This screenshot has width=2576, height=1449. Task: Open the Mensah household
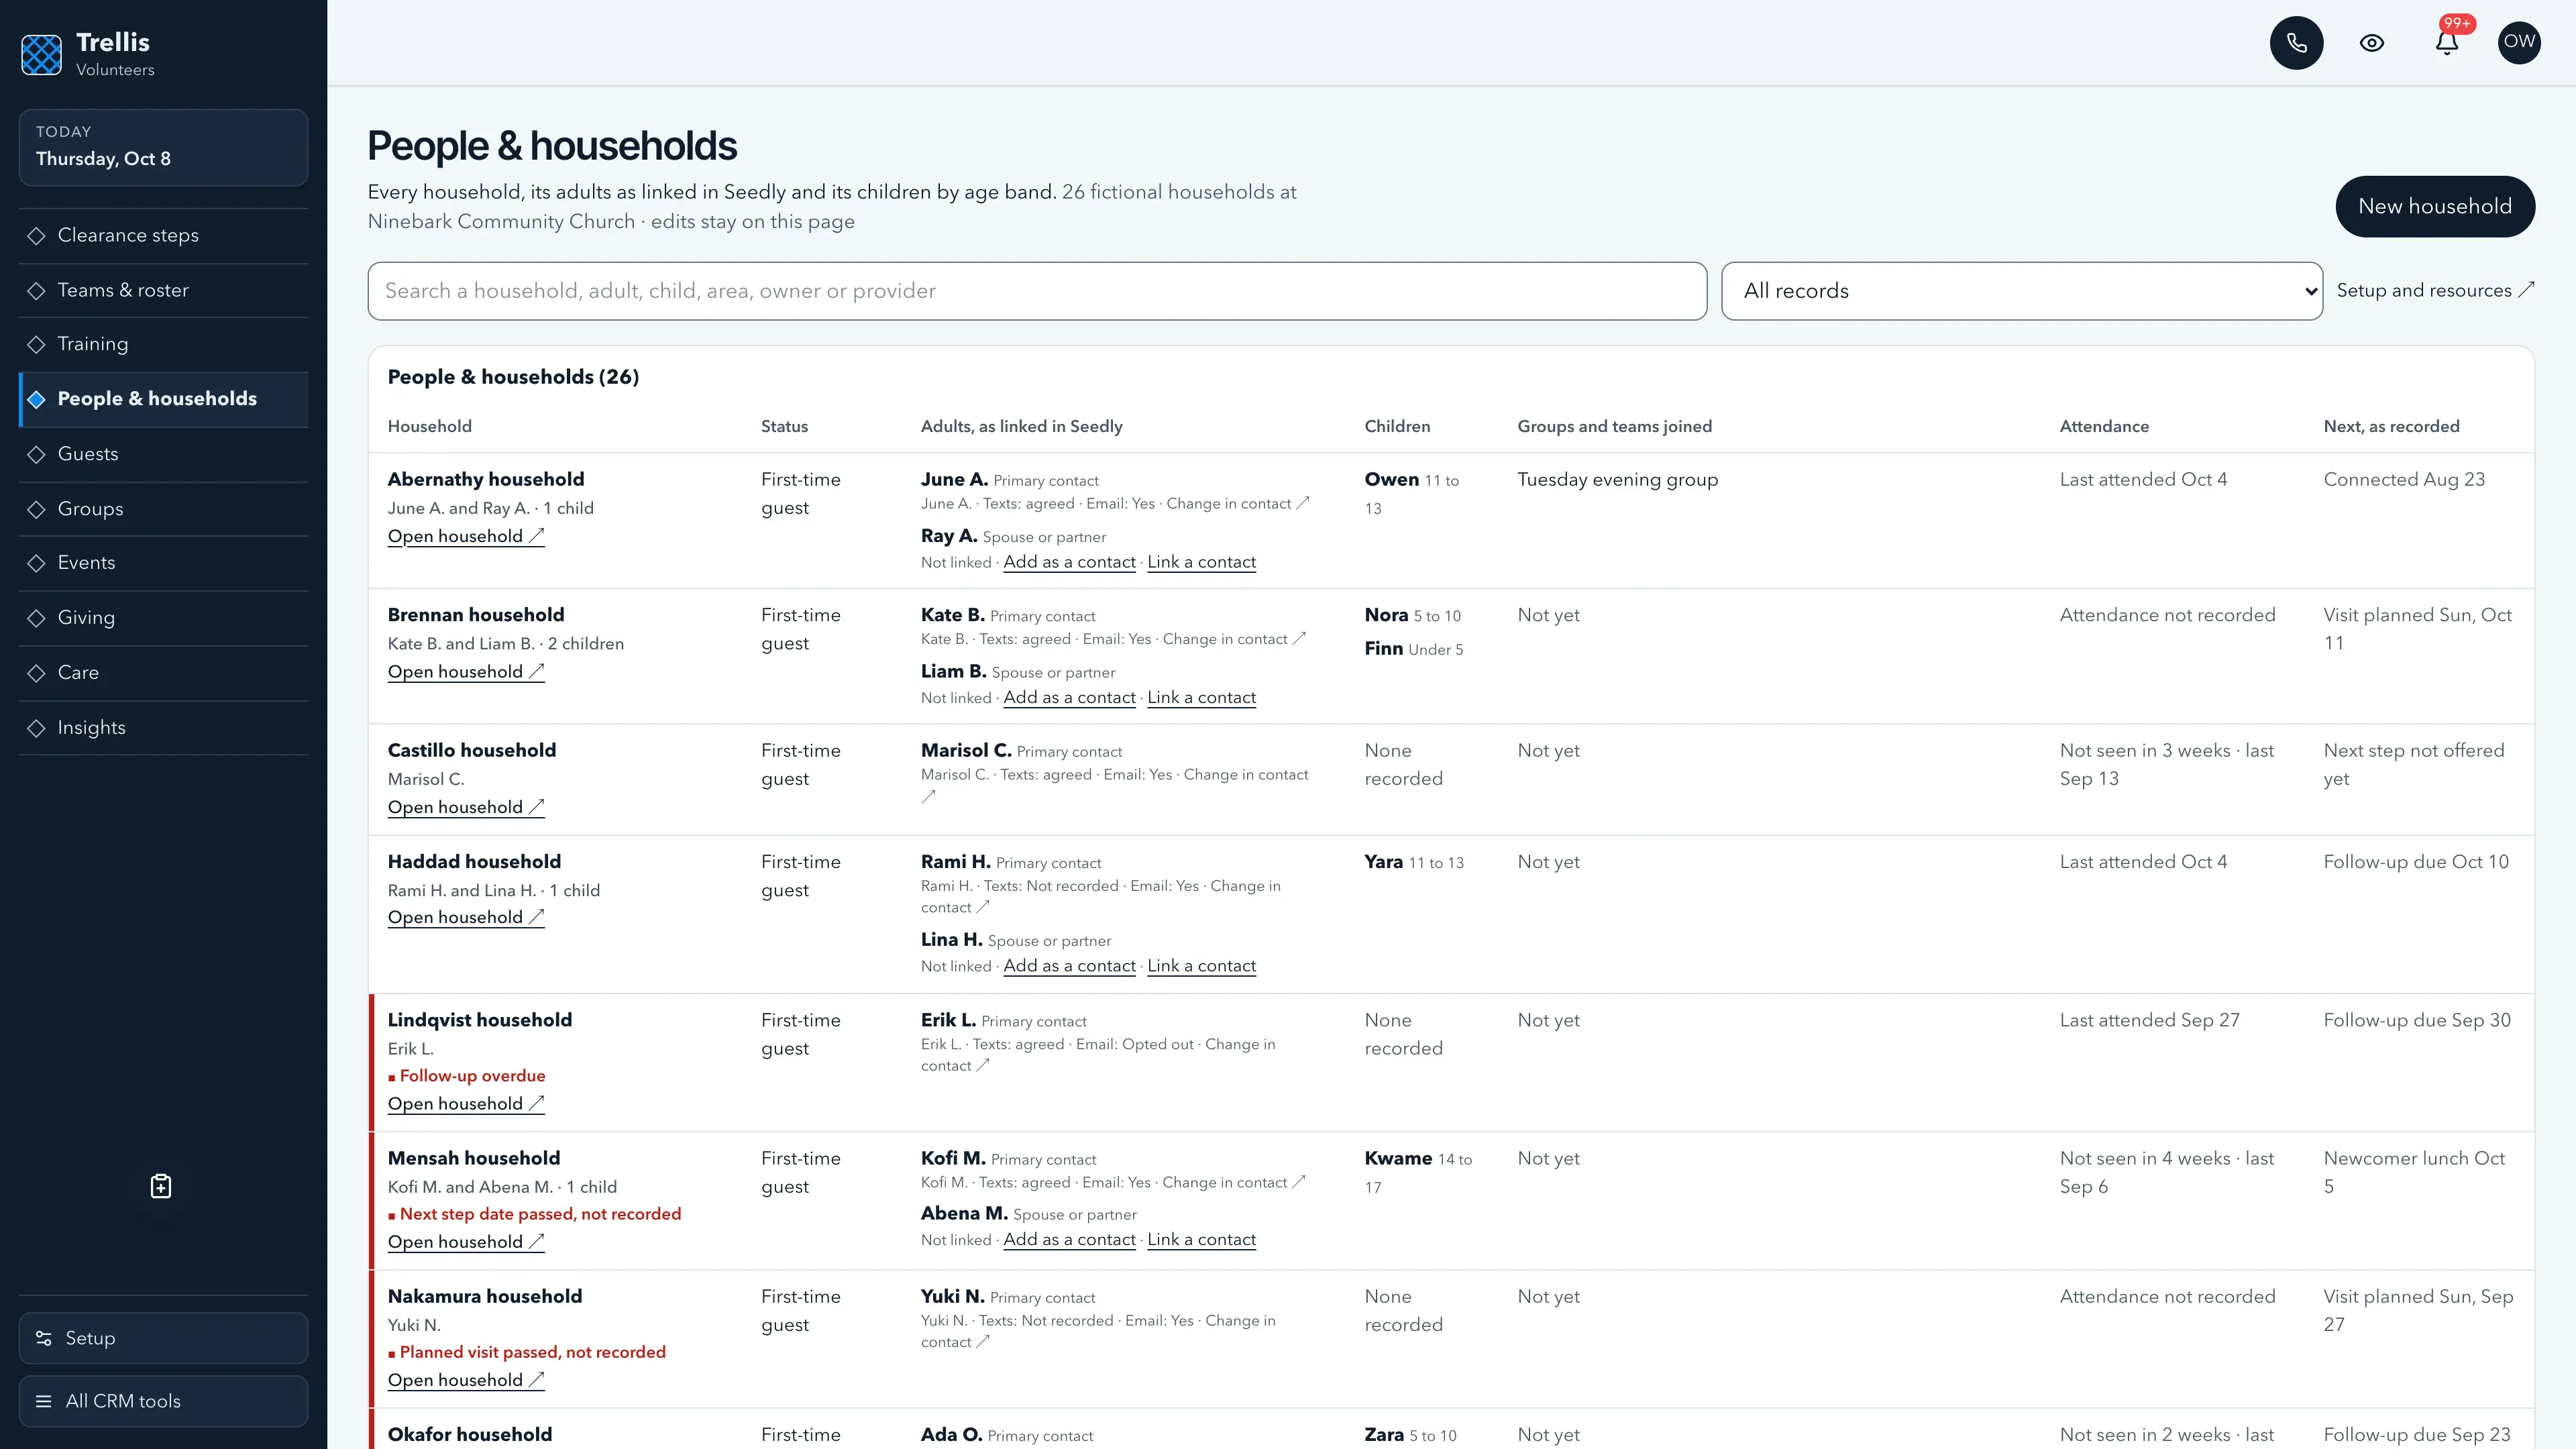(466, 1243)
